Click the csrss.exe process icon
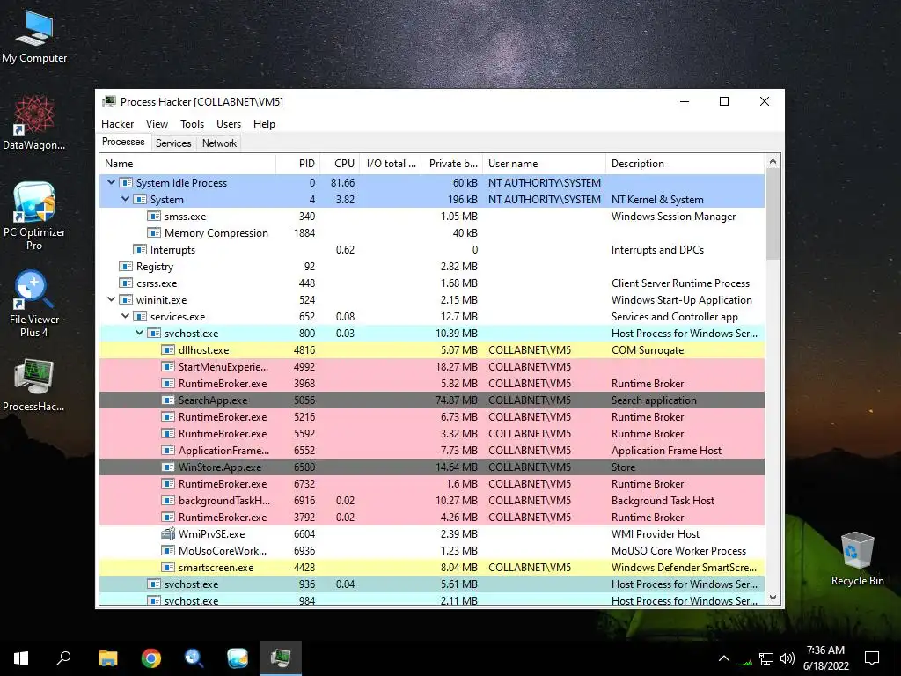This screenshot has height=676, width=901. (x=125, y=283)
